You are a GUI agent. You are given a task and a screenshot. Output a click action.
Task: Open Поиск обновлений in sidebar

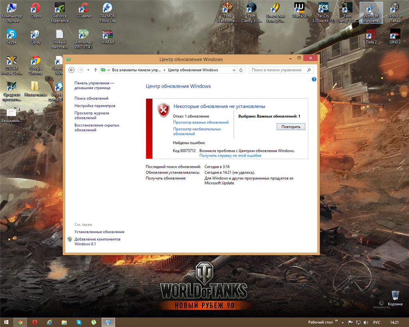tap(91, 98)
